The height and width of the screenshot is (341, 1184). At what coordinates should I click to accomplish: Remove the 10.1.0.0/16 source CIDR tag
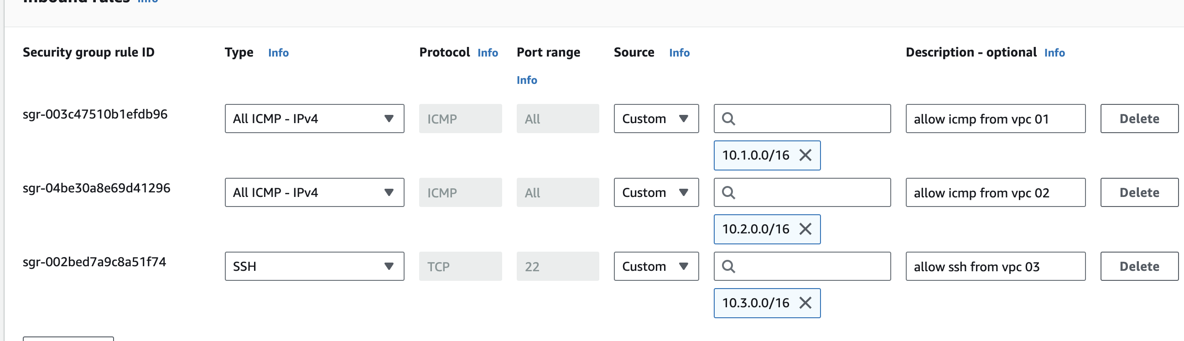click(805, 155)
